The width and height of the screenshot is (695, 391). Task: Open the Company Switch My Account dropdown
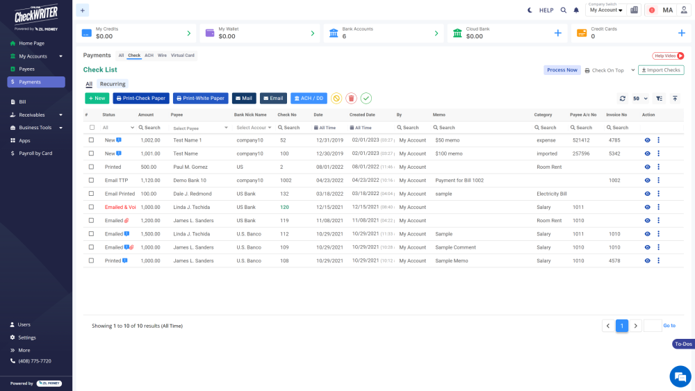tap(605, 10)
